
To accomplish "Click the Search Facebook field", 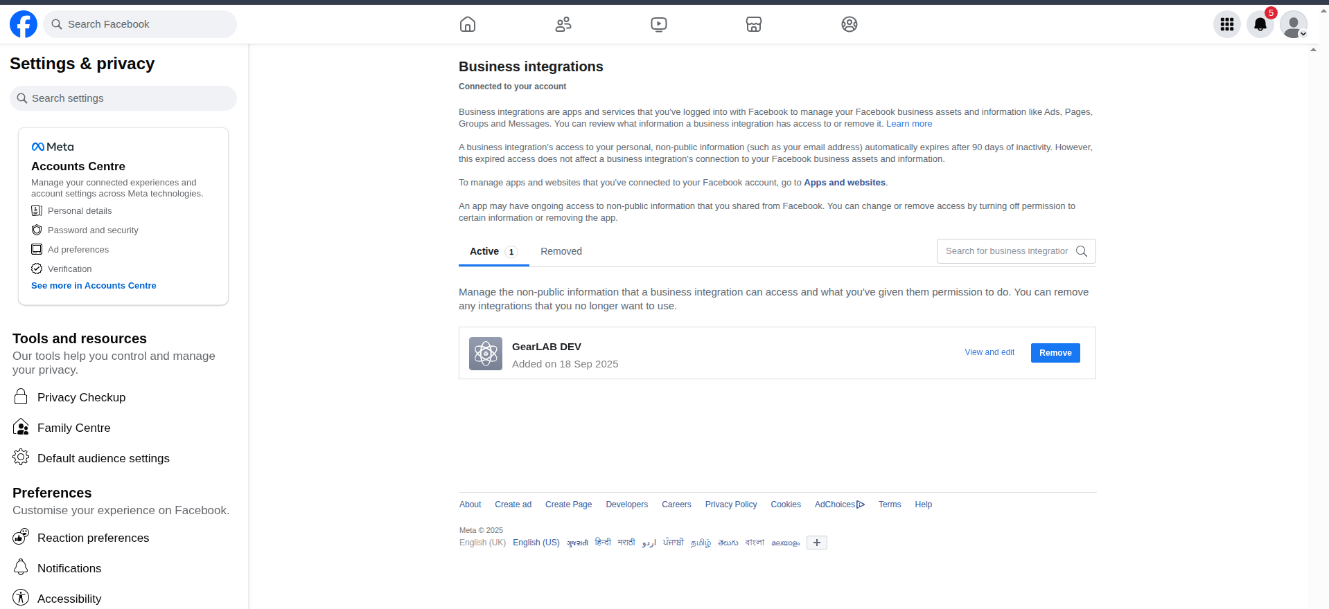I will (x=140, y=24).
